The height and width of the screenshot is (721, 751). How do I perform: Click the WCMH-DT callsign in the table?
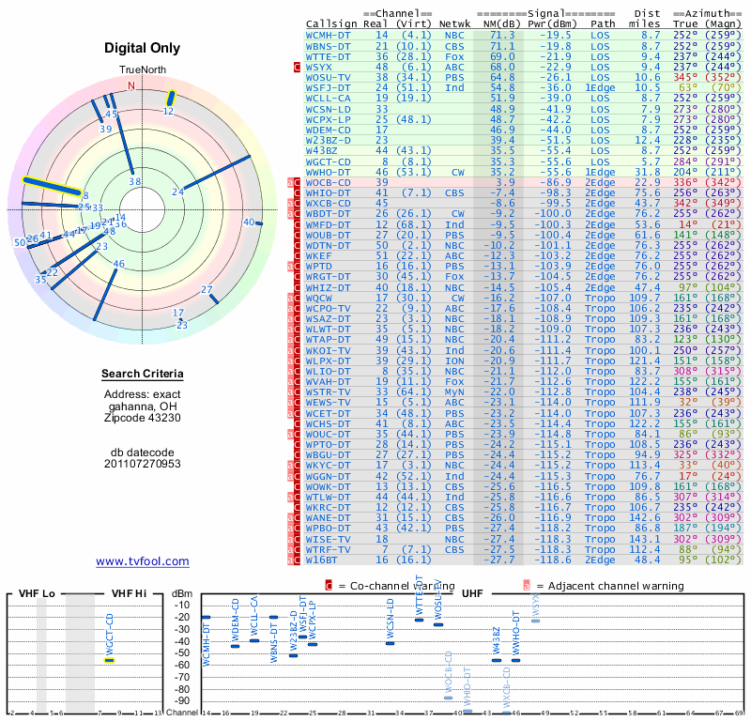pos(329,34)
